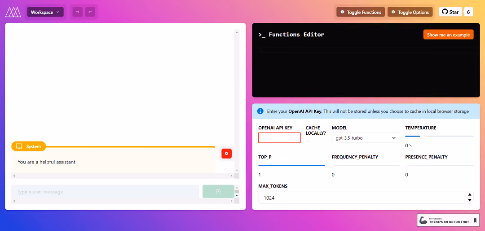The height and width of the screenshot is (231, 485).
Task: Click Show me an example button
Action: click(448, 34)
